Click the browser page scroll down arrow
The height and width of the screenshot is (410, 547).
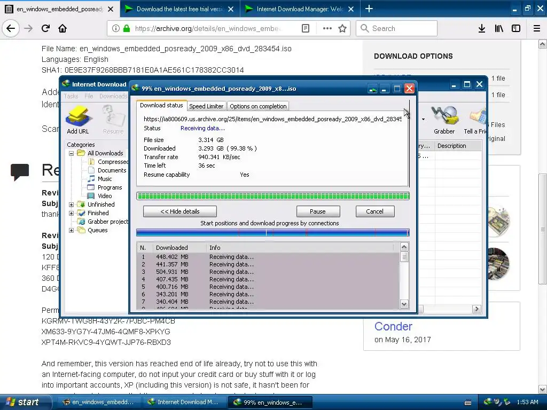543,389
